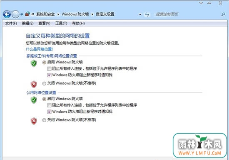Expand the arrow after Windows 防火墙 breadcrumb
Image resolution: width=229 pixels, height=160 pixels.
click(92, 14)
